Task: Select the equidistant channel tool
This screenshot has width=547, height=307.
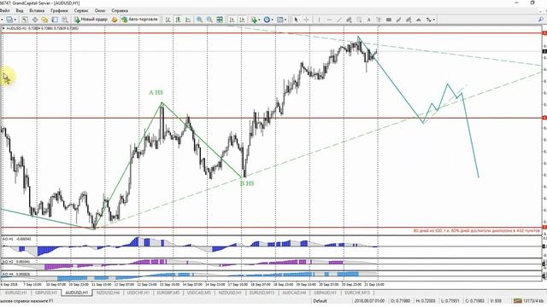Action: (x=349, y=20)
